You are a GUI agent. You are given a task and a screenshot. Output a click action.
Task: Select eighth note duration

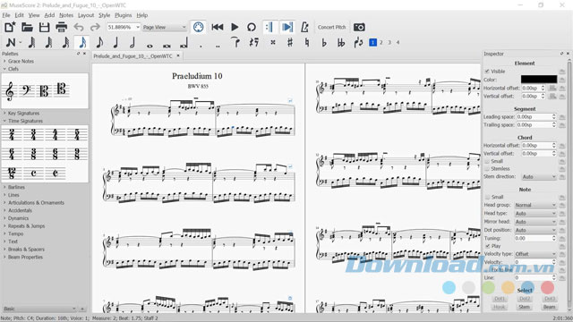[x=99, y=42]
